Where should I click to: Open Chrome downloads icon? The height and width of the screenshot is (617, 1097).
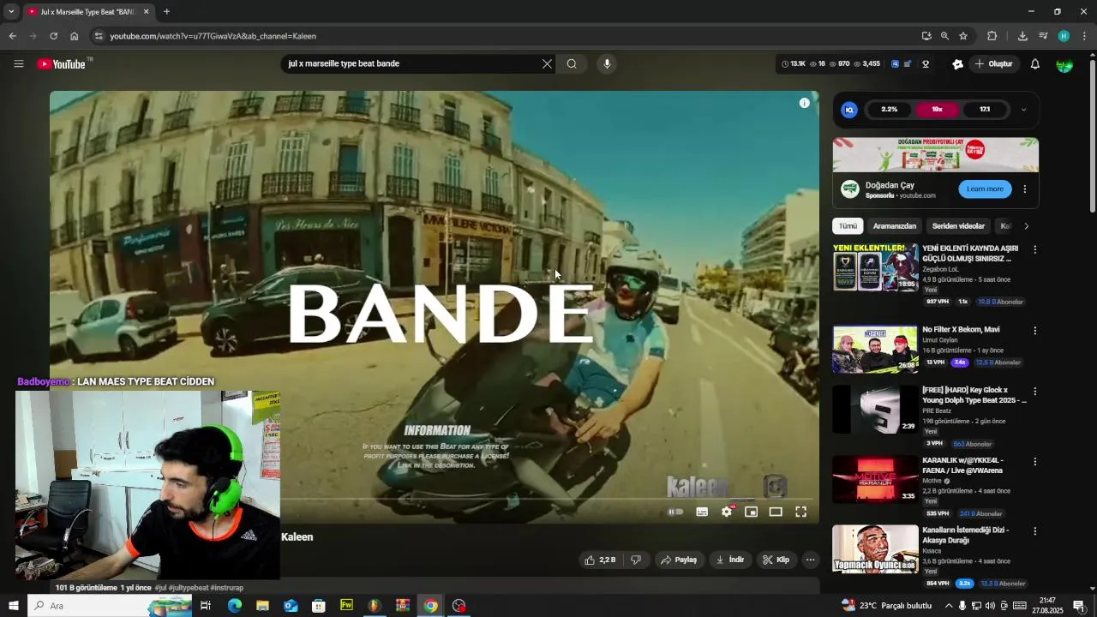(1022, 36)
